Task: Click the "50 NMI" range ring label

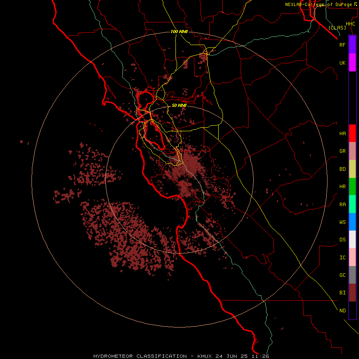Action: coord(179,105)
